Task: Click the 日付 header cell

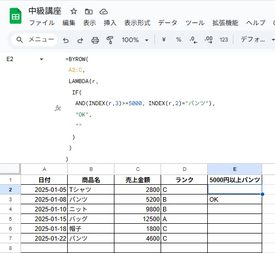Action: [44, 180]
